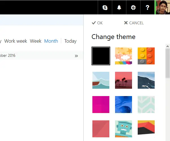Choose the solid pink theme swatch
The height and width of the screenshot is (141, 170).
click(x=101, y=105)
